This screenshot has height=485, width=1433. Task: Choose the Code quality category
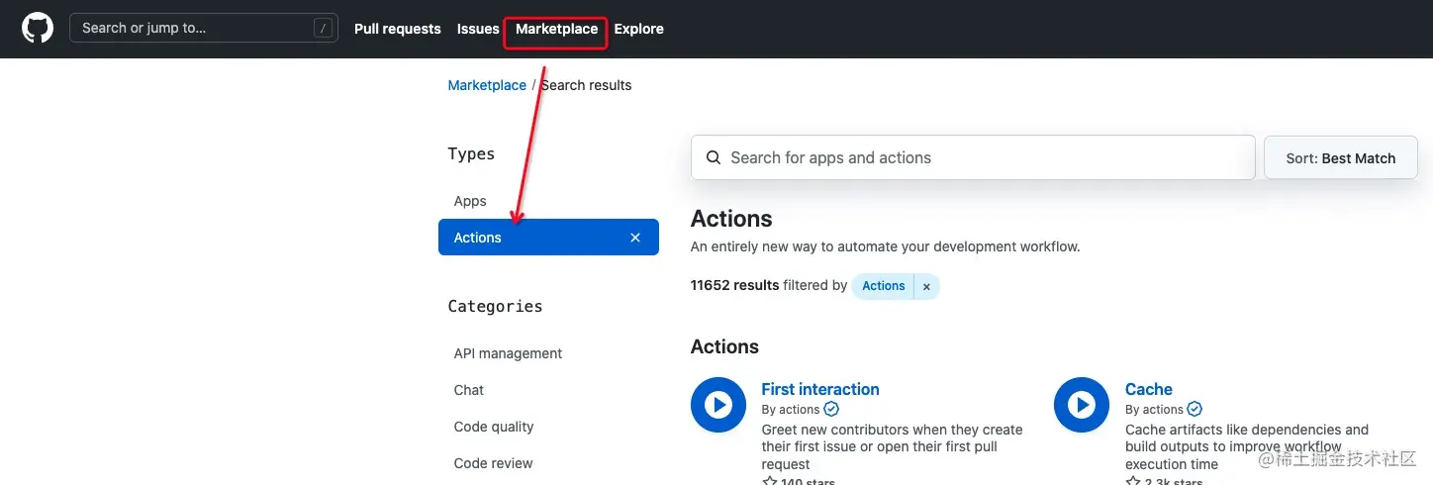(494, 427)
